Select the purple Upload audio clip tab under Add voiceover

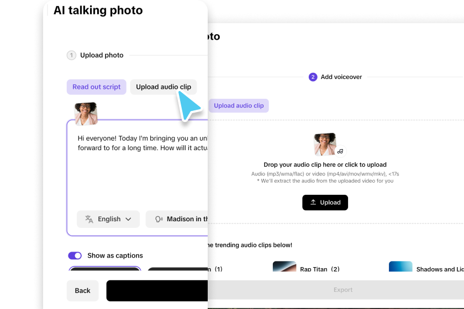(x=239, y=106)
